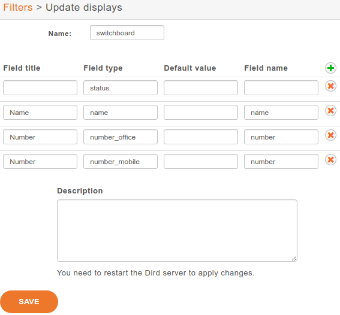Click Field title Number in number_mobile row
The image size is (340, 315).
coord(40,162)
